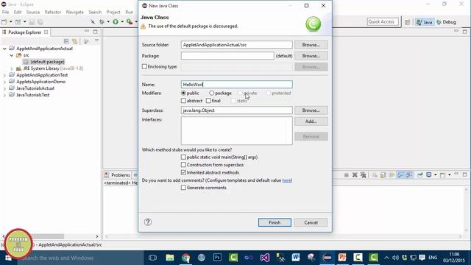Click the Source folder text field
This screenshot has height=265, width=471.
236,45
